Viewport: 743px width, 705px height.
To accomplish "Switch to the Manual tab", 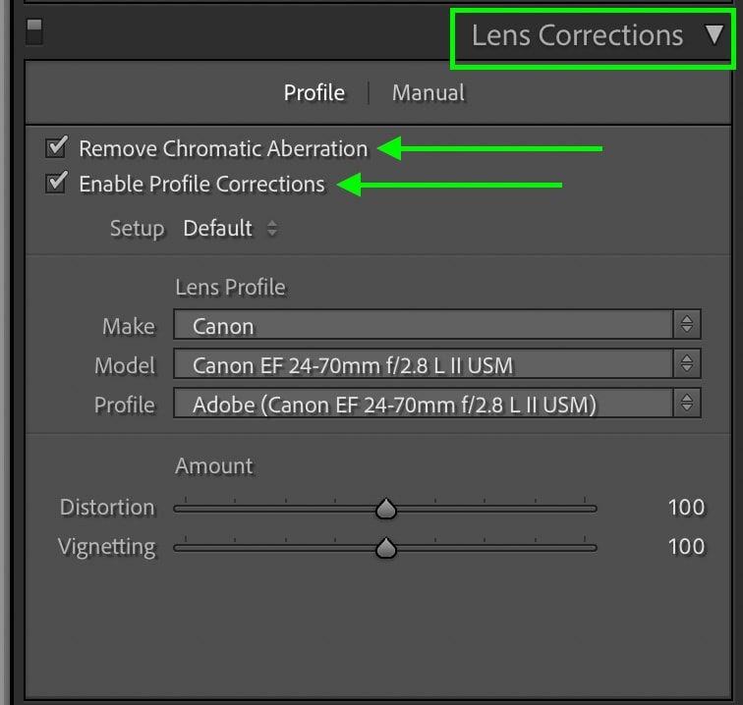I will pyautogui.click(x=429, y=93).
